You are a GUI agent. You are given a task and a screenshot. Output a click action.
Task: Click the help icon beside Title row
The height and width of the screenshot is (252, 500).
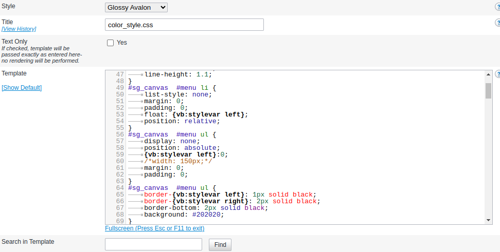(x=497, y=23)
